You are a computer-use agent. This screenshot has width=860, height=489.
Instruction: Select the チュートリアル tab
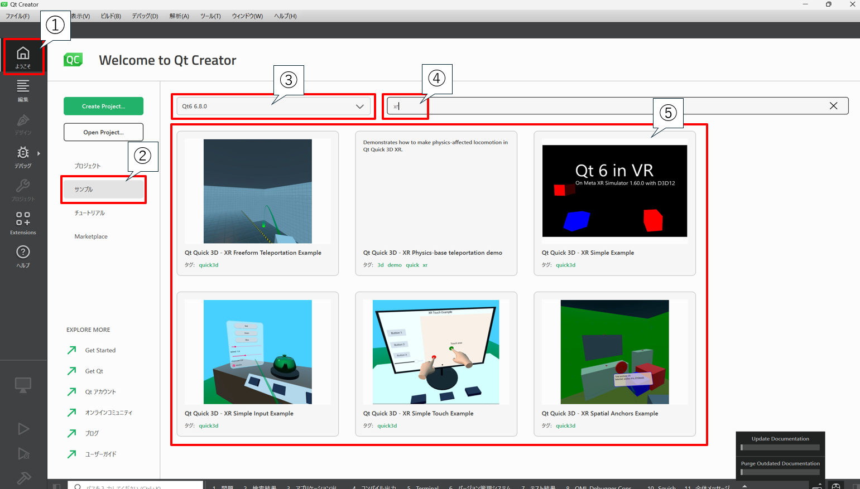point(89,213)
